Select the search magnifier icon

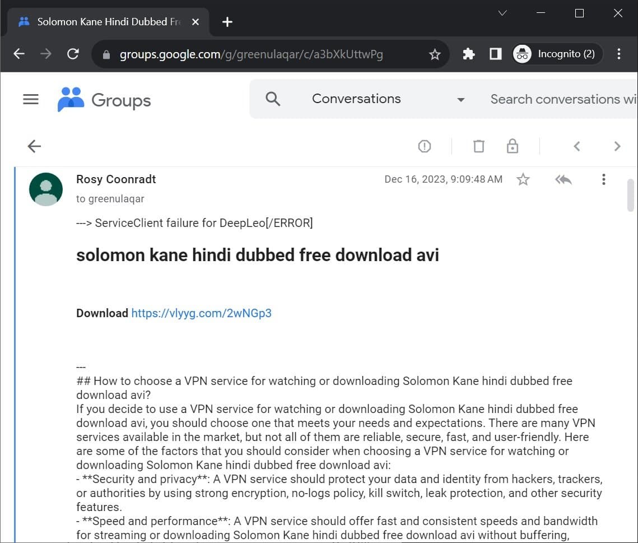pyautogui.click(x=273, y=98)
